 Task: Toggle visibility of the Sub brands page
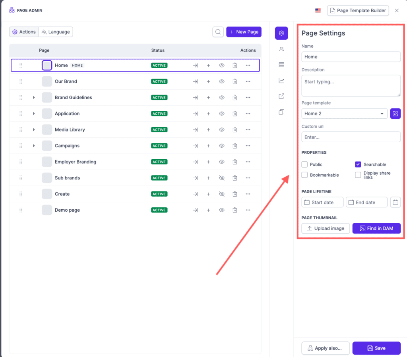coord(221,178)
